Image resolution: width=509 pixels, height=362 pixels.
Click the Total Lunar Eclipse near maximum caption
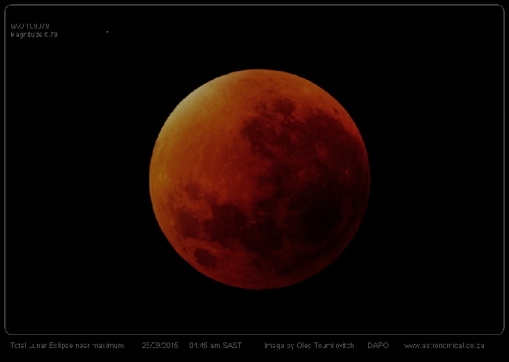coord(67,345)
